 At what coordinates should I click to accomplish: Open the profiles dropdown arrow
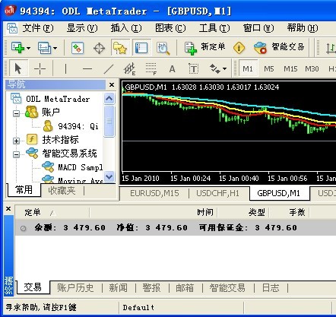[55, 48]
